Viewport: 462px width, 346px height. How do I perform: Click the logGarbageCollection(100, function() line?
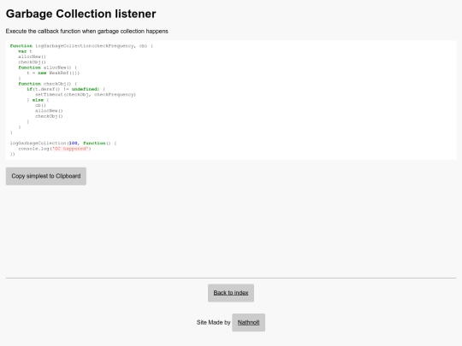pos(63,144)
